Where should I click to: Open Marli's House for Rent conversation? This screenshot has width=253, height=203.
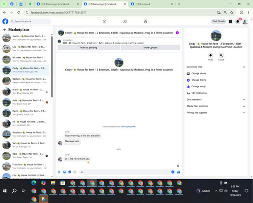click(25, 91)
